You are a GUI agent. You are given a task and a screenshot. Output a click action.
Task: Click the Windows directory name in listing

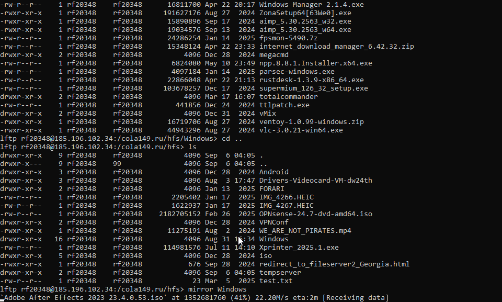point(273,239)
